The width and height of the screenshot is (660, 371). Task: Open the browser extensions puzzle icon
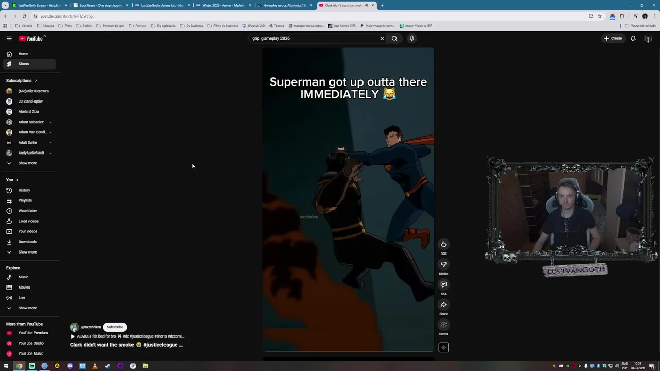click(x=622, y=16)
